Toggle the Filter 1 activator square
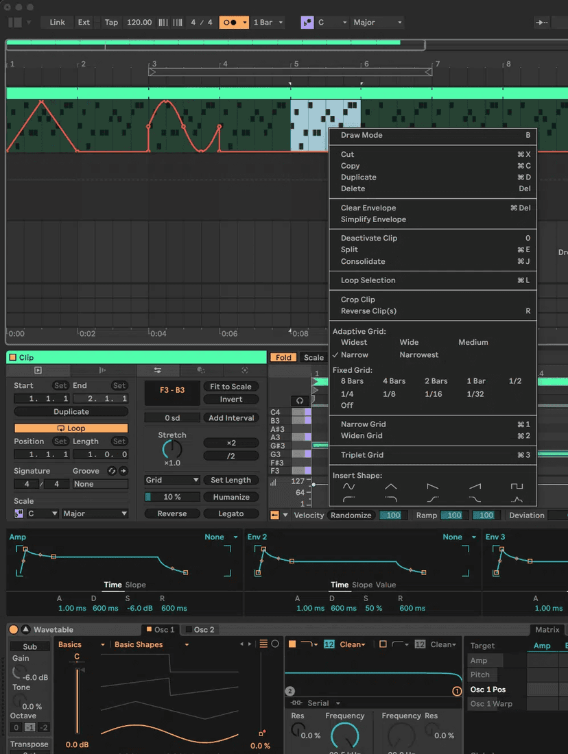This screenshot has width=568, height=754. (292, 644)
